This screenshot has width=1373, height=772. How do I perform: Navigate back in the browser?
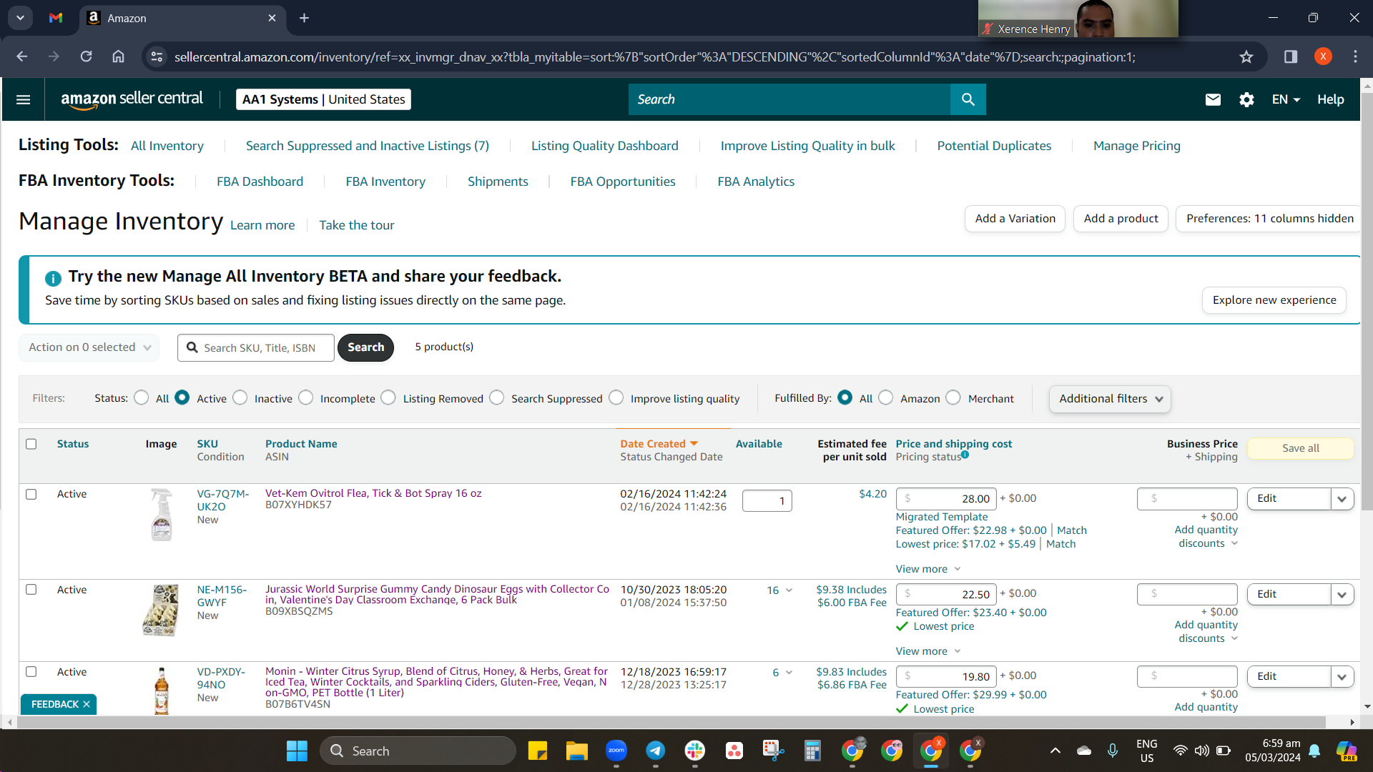(x=22, y=56)
